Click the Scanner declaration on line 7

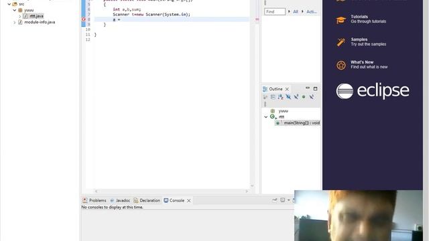point(151,15)
